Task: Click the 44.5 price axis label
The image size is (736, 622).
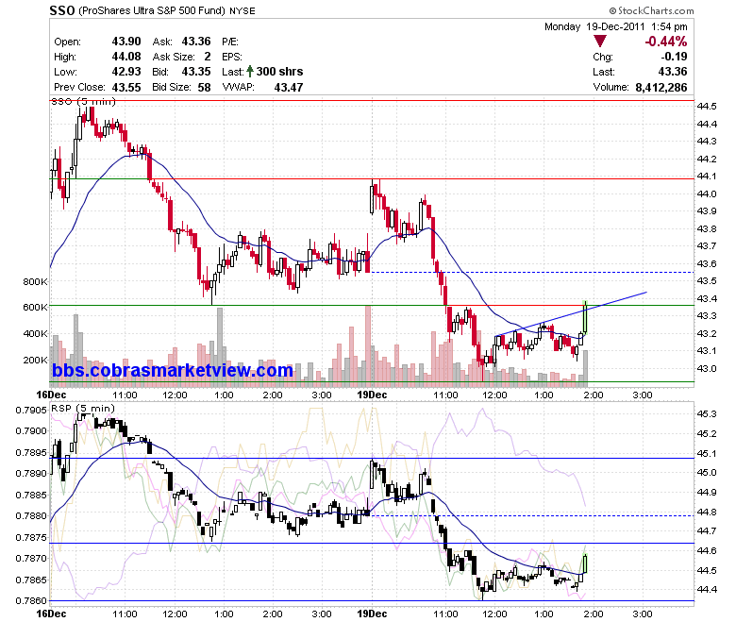Action: pyautogui.click(x=707, y=106)
